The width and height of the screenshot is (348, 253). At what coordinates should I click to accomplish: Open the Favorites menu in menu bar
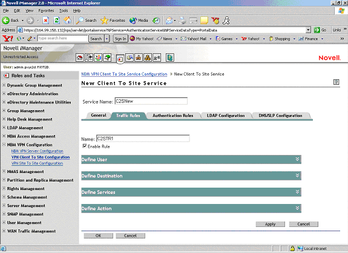coord(46,11)
